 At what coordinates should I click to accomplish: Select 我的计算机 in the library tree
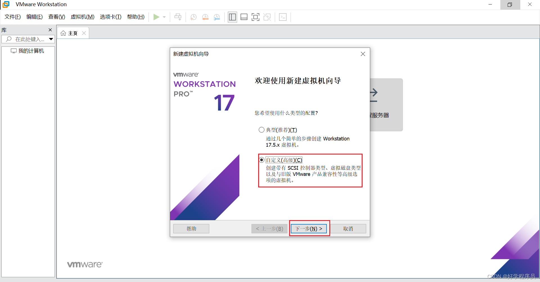coord(28,51)
